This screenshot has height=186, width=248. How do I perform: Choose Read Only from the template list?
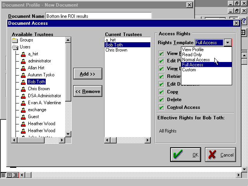[x=207, y=55]
